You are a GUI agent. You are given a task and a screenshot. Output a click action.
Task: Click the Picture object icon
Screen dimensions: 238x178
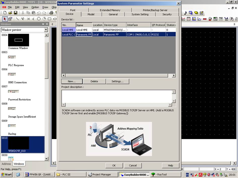pyautogui.click(x=194, y=19)
